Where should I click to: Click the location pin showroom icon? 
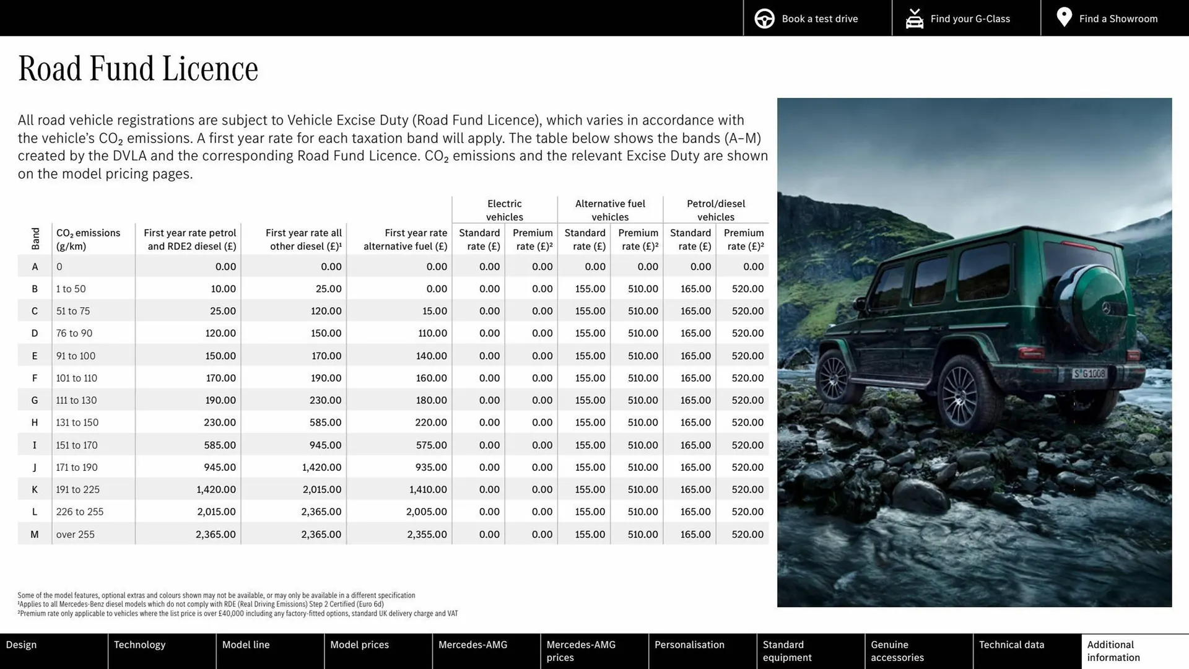(x=1064, y=17)
